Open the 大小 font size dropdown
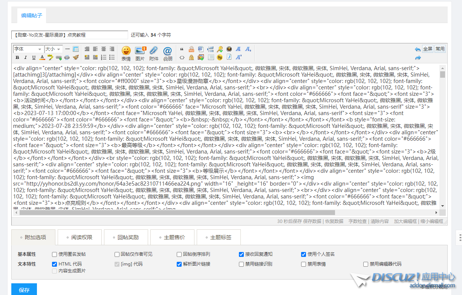 coord(53,49)
